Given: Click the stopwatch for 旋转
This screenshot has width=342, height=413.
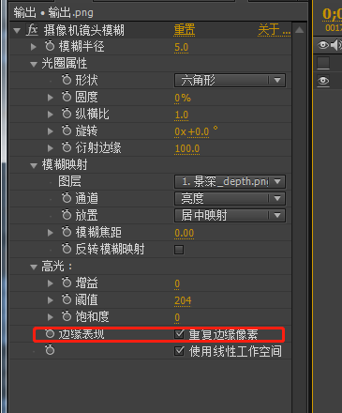Looking at the screenshot, I should [x=67, y=130].
